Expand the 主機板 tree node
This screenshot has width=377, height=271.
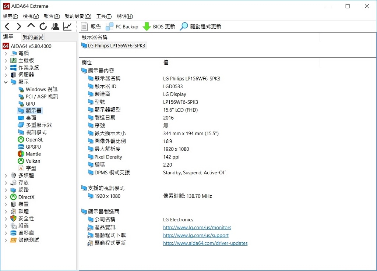click(6, 61)
